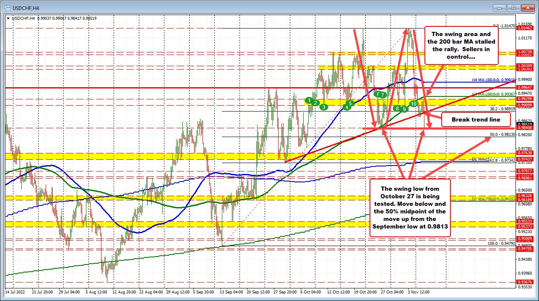Click green numbered marker 1 on the chart
539x301 pixels.
pos(309,101)
